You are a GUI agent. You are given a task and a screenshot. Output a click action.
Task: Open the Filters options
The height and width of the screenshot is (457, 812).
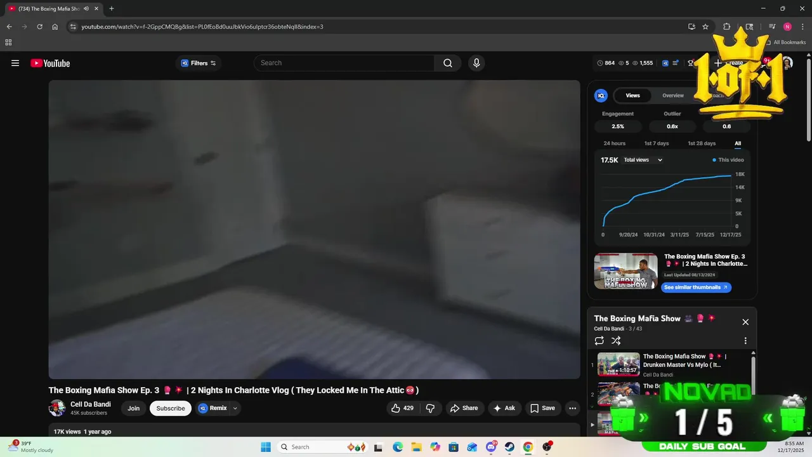pyautogui.click(x=199, y=63)
